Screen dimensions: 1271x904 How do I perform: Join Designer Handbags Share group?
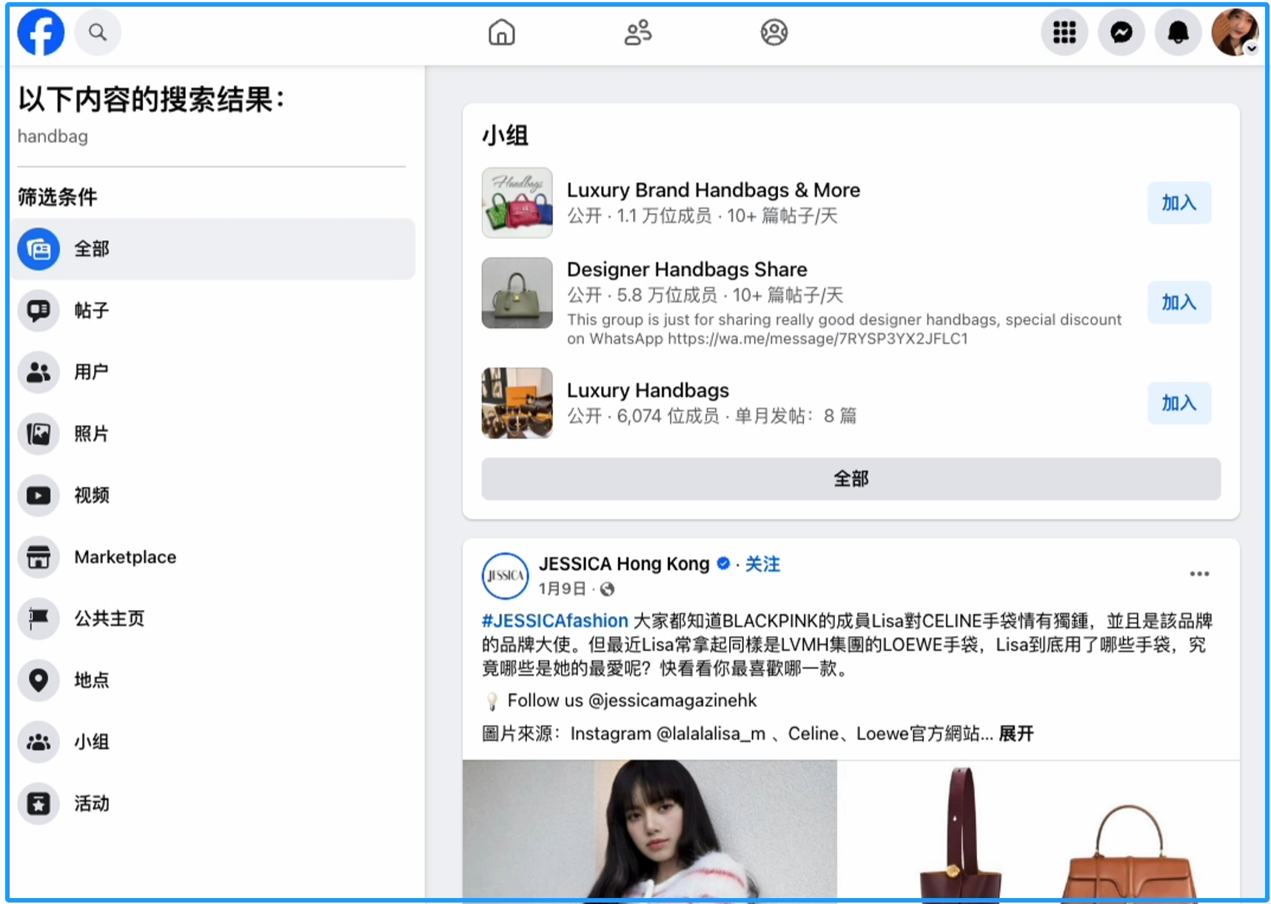[x=1179, y=302]
